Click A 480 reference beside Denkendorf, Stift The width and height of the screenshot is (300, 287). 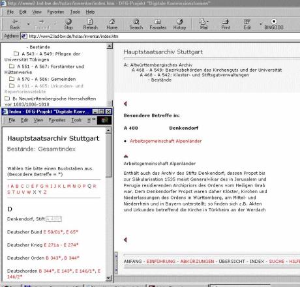click(x=54, y=219)
